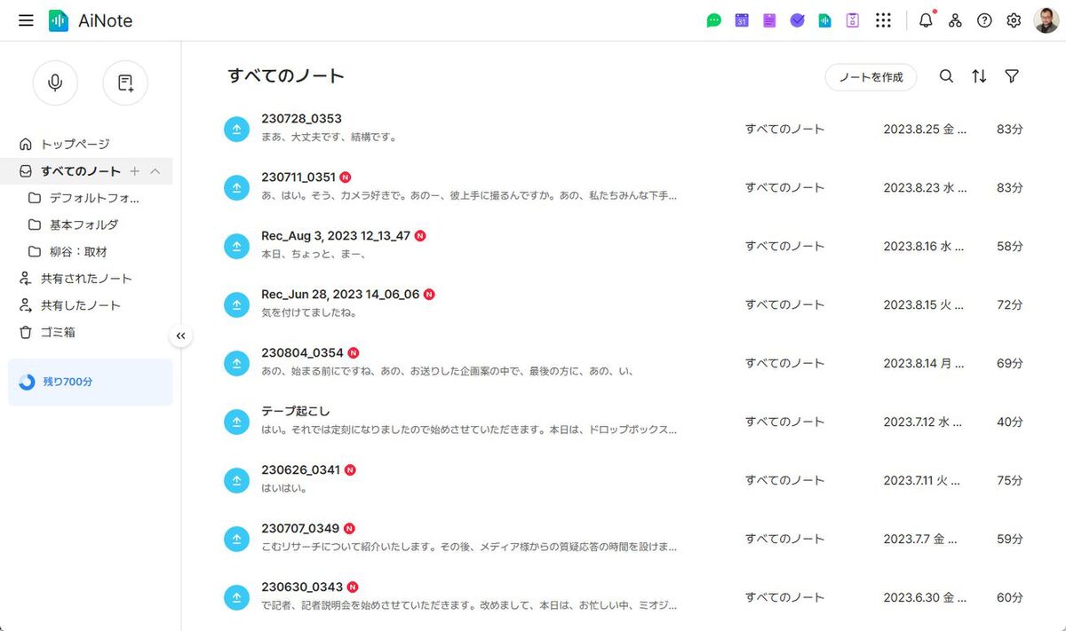Go to トップページ in sidebar

pos(75,144)
